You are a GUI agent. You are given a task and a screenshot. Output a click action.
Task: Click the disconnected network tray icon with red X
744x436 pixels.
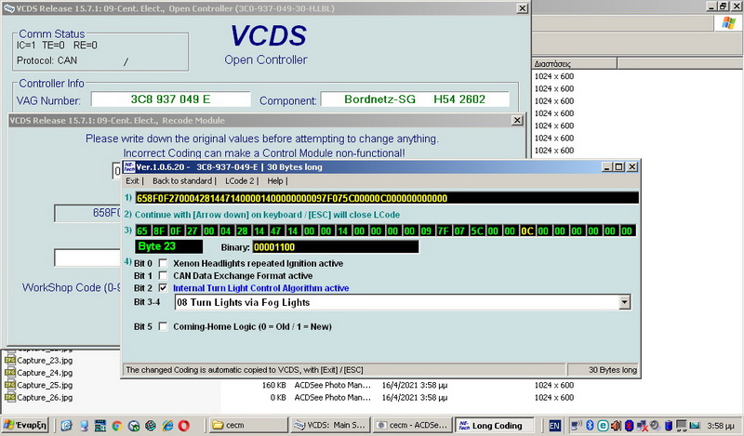[642, 425]
